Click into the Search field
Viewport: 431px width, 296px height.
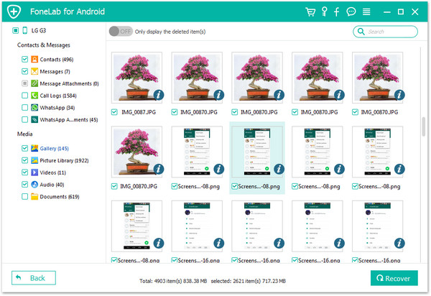tap(389, 32)
